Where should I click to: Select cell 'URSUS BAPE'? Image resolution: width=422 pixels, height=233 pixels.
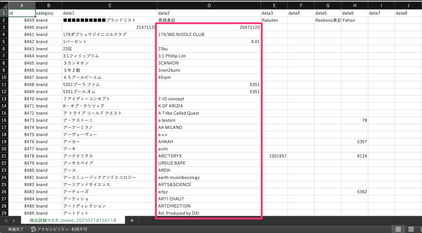(209, 163)
